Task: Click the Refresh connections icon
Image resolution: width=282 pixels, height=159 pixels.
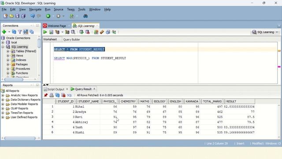Action: (14, 32)
